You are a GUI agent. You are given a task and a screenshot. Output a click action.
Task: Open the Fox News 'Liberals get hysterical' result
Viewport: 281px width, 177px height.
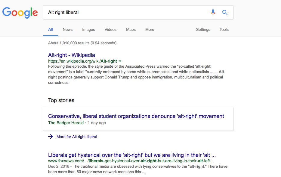coord(132,155)
